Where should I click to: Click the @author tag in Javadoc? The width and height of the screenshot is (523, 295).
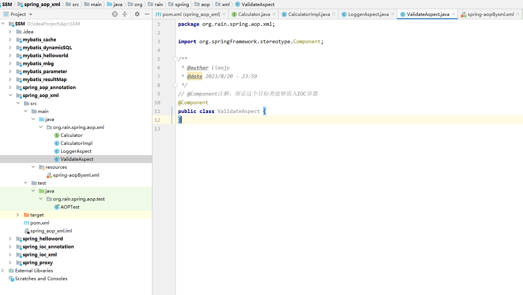(x=197, y=67)
